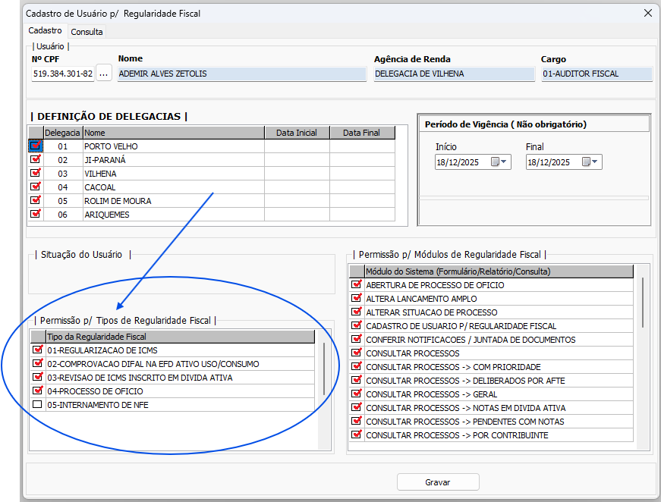Click the ellipsis lookup button beside CPF

point(105,74)
